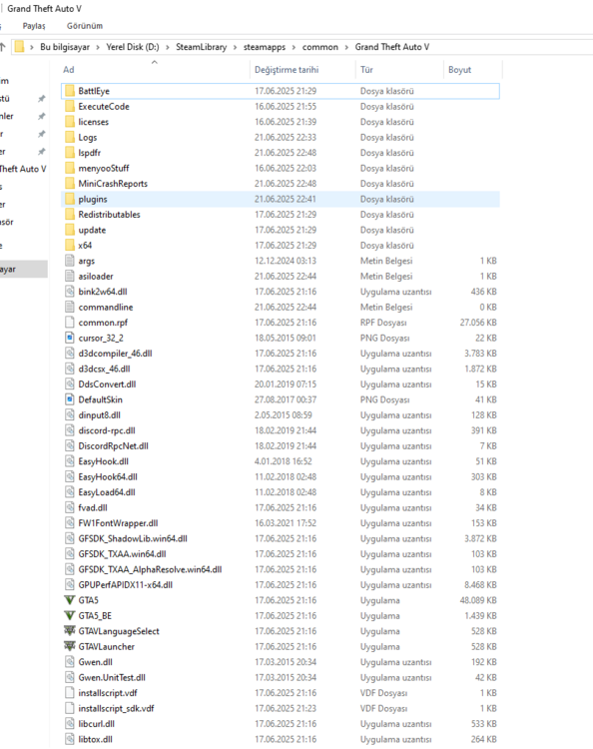
Task: Select the lspdfr folder icon
Action: tap(70, 153)
